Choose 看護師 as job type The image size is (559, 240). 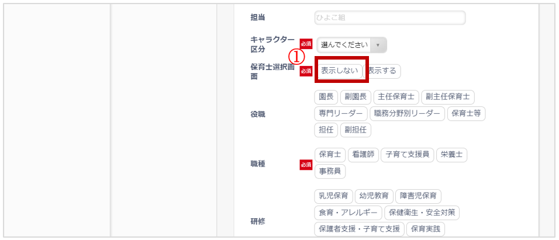click(x=363, y=155)
